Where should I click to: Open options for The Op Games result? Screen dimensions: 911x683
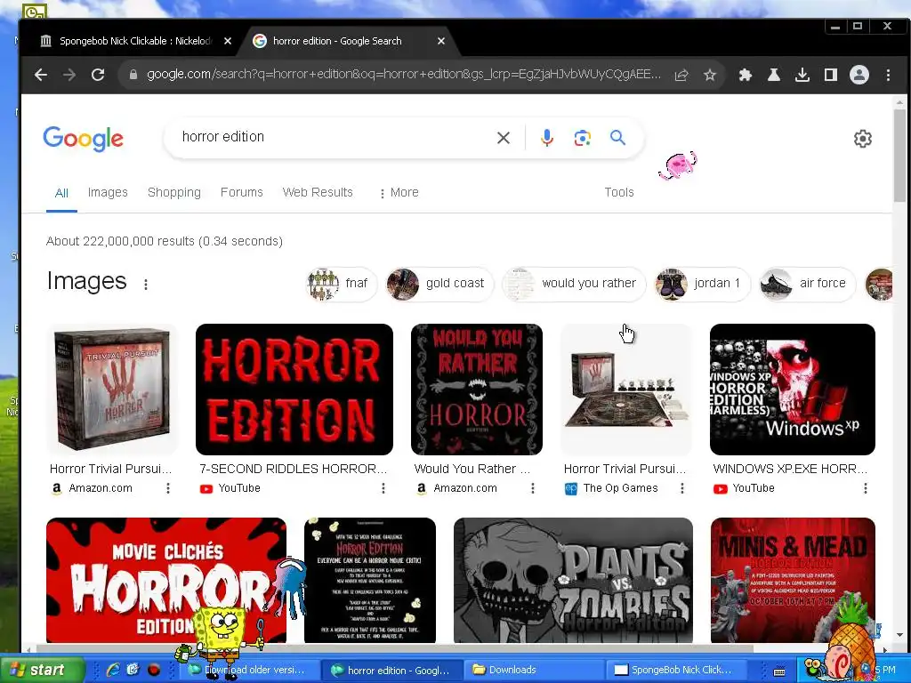[681, 488]
